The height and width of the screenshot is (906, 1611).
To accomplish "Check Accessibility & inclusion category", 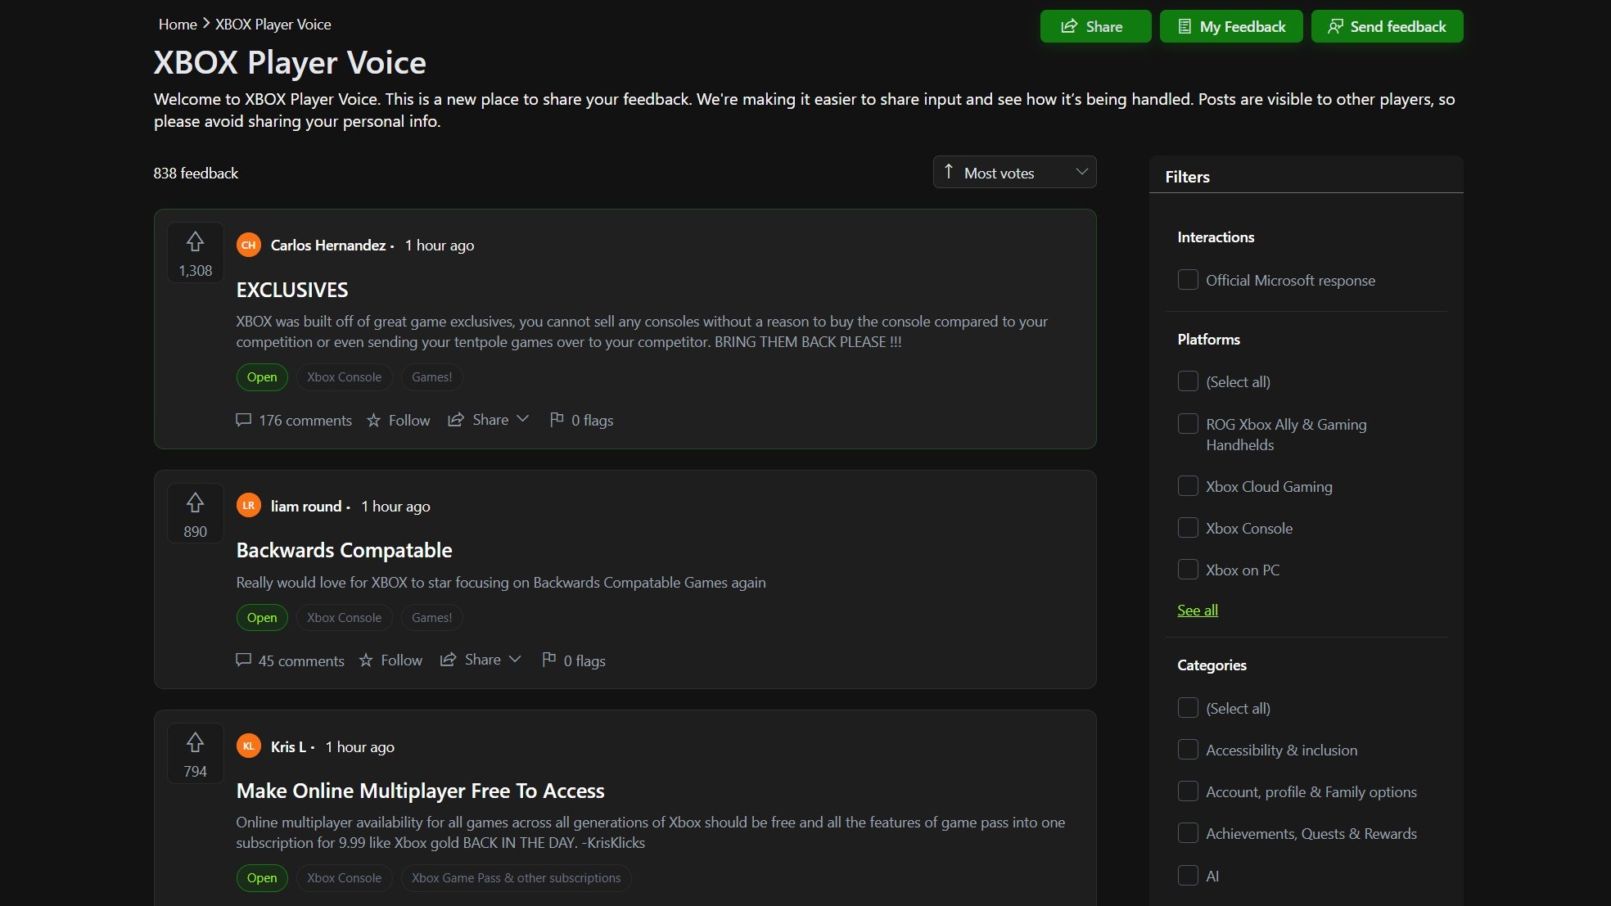I will point(1188,750).
